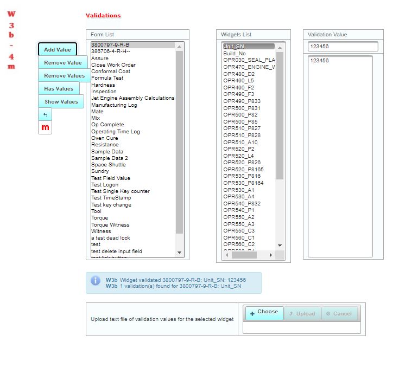Screen dimensions: 418x374
Task: Select OPR560_C2 widget
Action: 249,244
